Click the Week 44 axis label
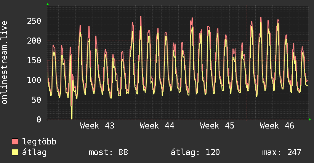The width and height of the screenshot is (314, 163). (x=157, y=126)
